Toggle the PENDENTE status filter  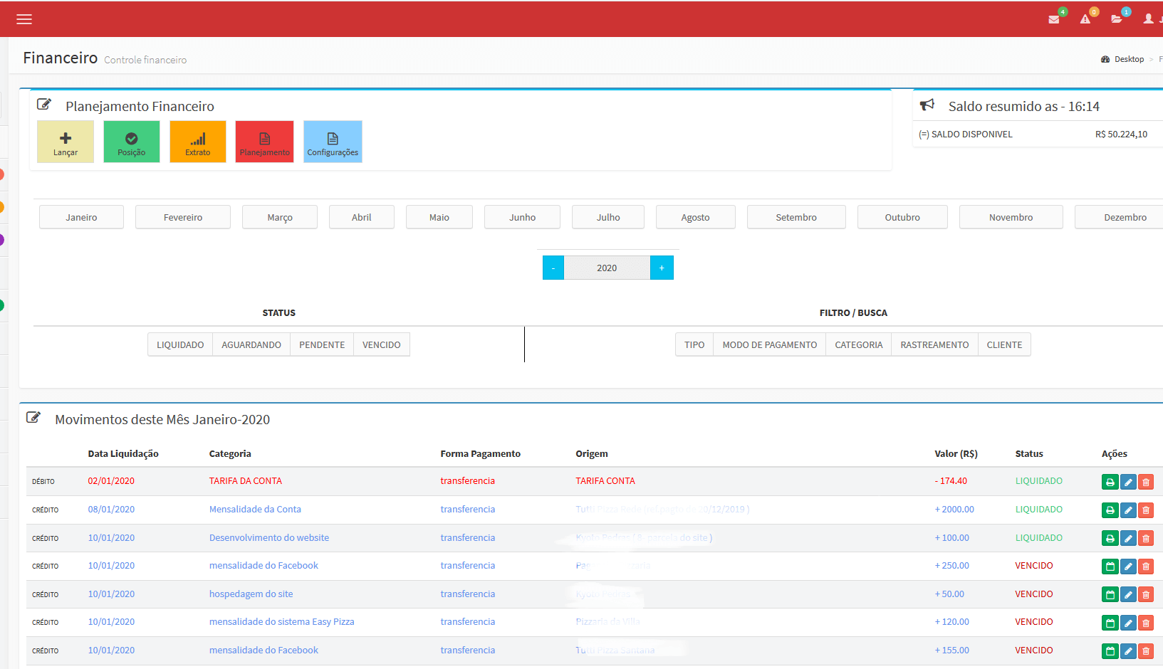322,345
